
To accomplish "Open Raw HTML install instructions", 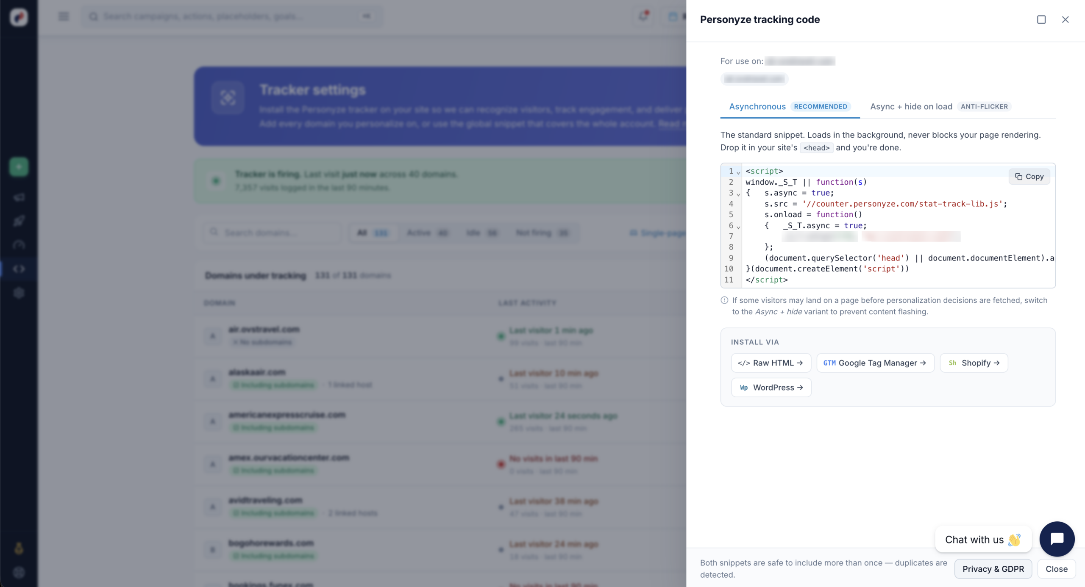I will 771,363.
